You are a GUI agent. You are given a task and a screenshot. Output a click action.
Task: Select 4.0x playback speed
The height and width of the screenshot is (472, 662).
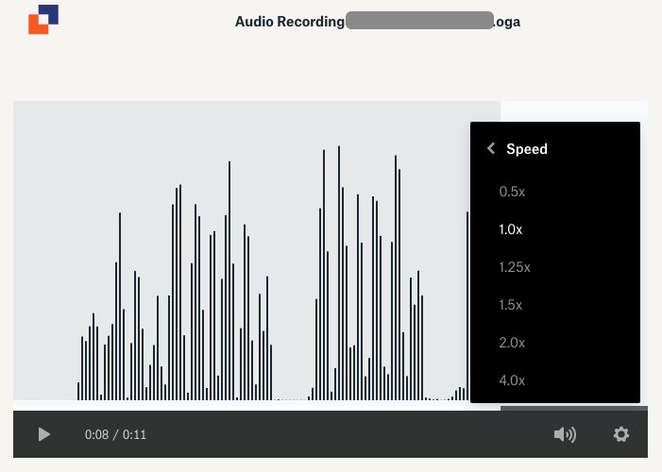pos(512,380)
